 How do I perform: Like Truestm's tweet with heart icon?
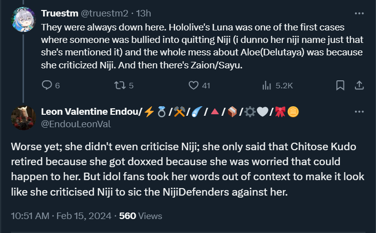(193, 85)
